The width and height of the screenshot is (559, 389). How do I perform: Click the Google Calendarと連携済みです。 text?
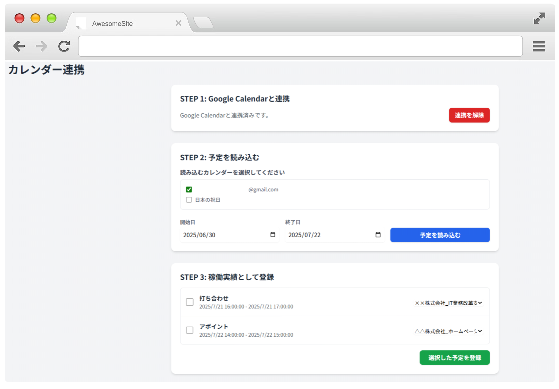pyautogui.click(x=225, y=115)
